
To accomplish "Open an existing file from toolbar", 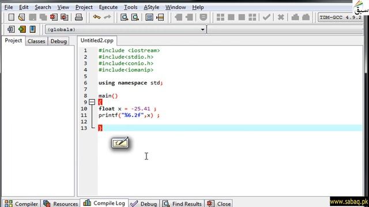I will (22, 17).
